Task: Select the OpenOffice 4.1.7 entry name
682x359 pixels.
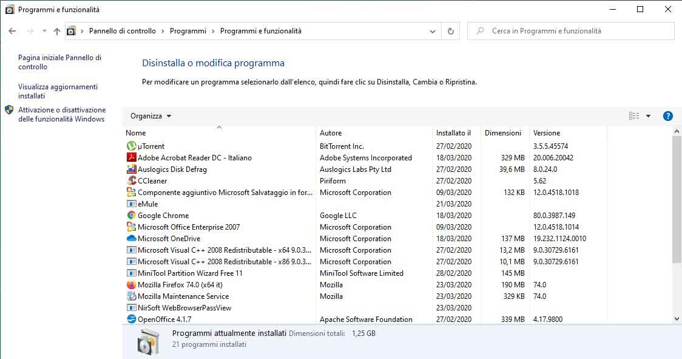Action: click(164, 319)
